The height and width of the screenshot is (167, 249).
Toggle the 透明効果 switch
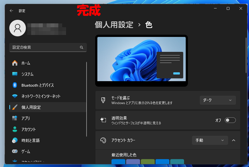click(x=230, y=120)
